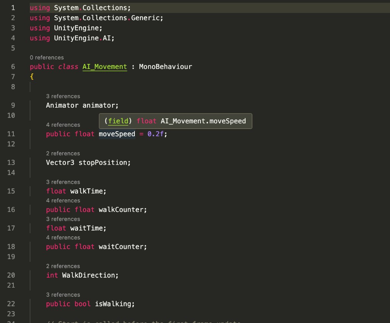390x323 pixels.
Task: Click the '0 references' CodeLens above class AI_Movement
Action: click(47, 57)
